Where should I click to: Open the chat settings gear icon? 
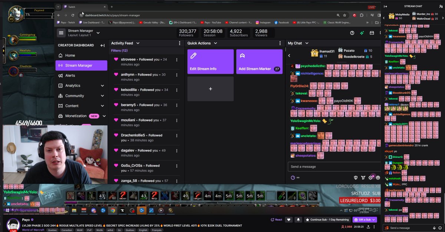pos(370,178)
